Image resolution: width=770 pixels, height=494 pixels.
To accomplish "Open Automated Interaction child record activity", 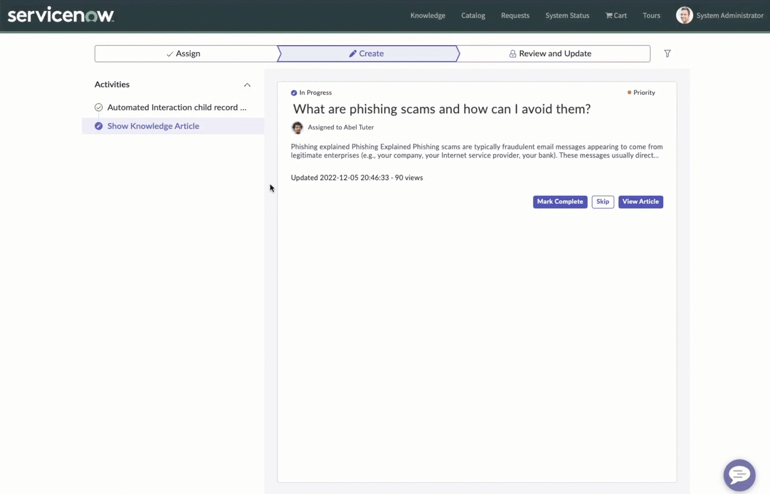I will 177,107.
